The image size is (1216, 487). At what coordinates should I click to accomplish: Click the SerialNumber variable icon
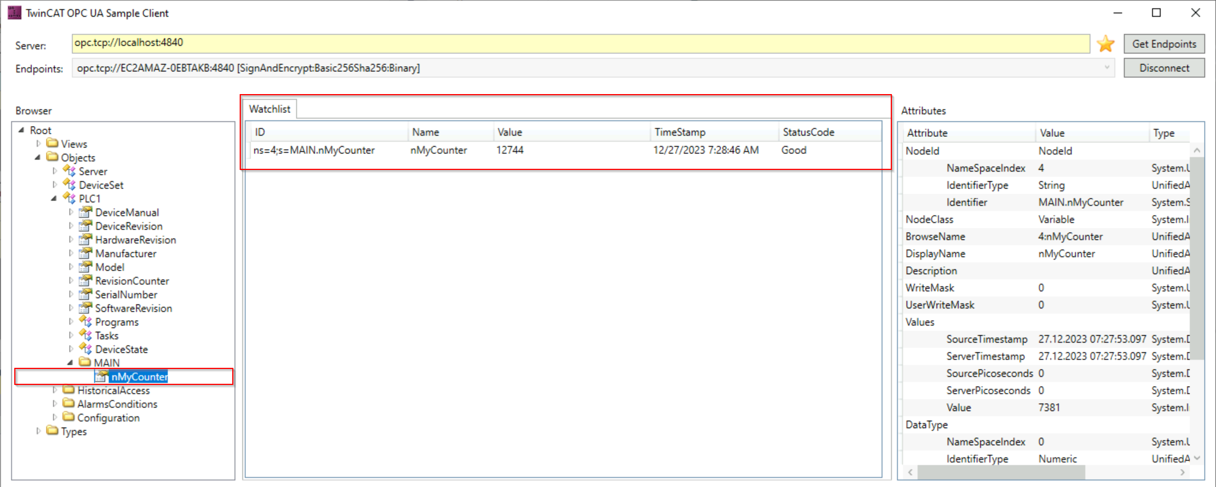pyautogui.click(x=86, y=294)
